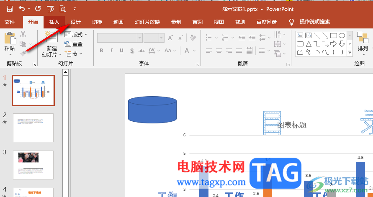Click the Redo (repeat) icon

pyautogui.click(x=38, y=9)
